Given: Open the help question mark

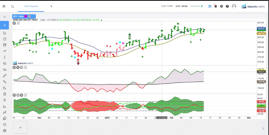Looking at the screenshot, I should (227, 6).
